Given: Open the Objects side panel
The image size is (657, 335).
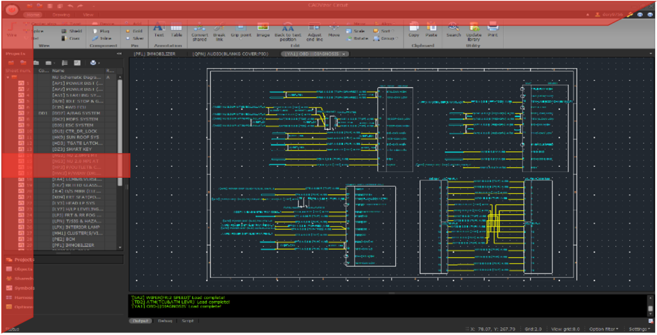Looking at the screenshot, I should click(x=19, y=269).
